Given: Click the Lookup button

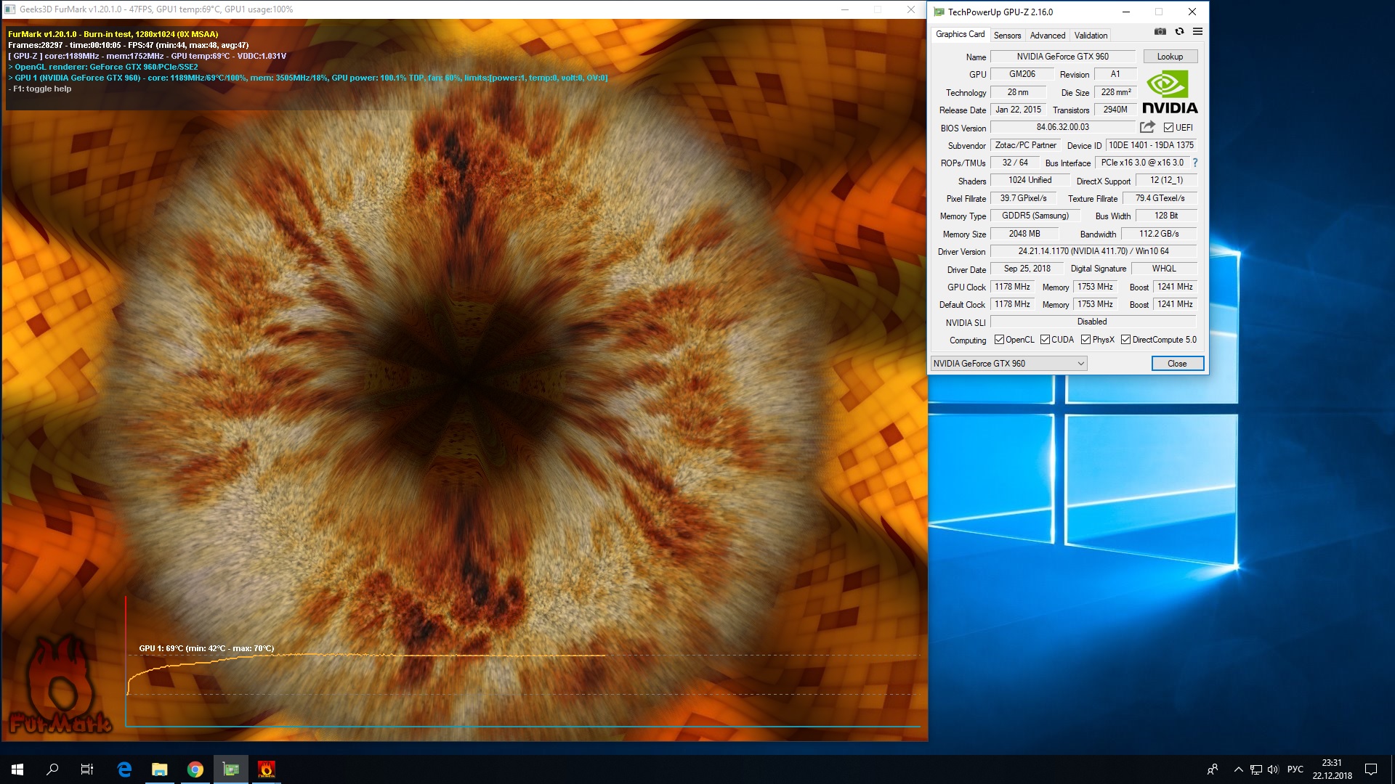Looking at the screenshot, I should pos(1170,57).
